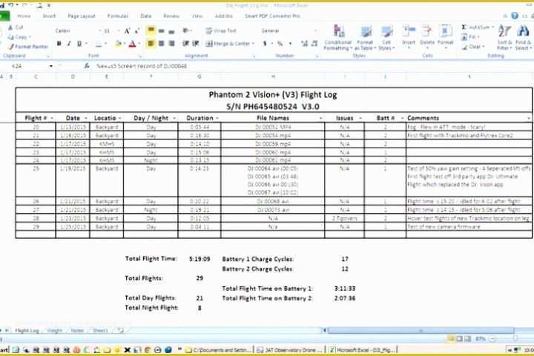Open the Day / Night filter dropdown
534x356 pixels.
coord(174,118)
